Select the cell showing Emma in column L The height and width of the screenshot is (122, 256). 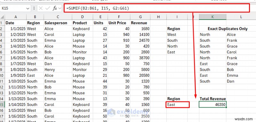click(x=241, y=75)
